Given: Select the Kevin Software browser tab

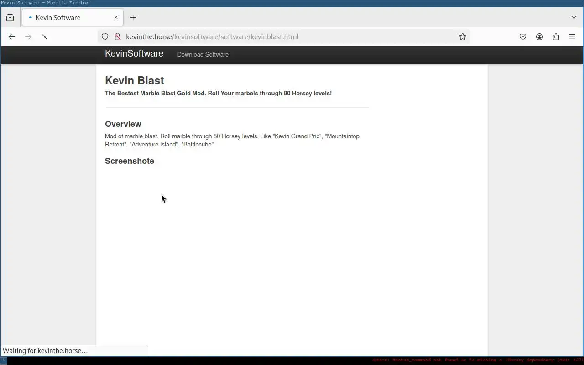Looking at the screenshot, I should pyautogui.click(x=73, y=17).
